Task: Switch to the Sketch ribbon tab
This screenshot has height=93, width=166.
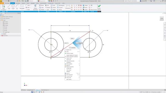Action: (x=13, y=3)
